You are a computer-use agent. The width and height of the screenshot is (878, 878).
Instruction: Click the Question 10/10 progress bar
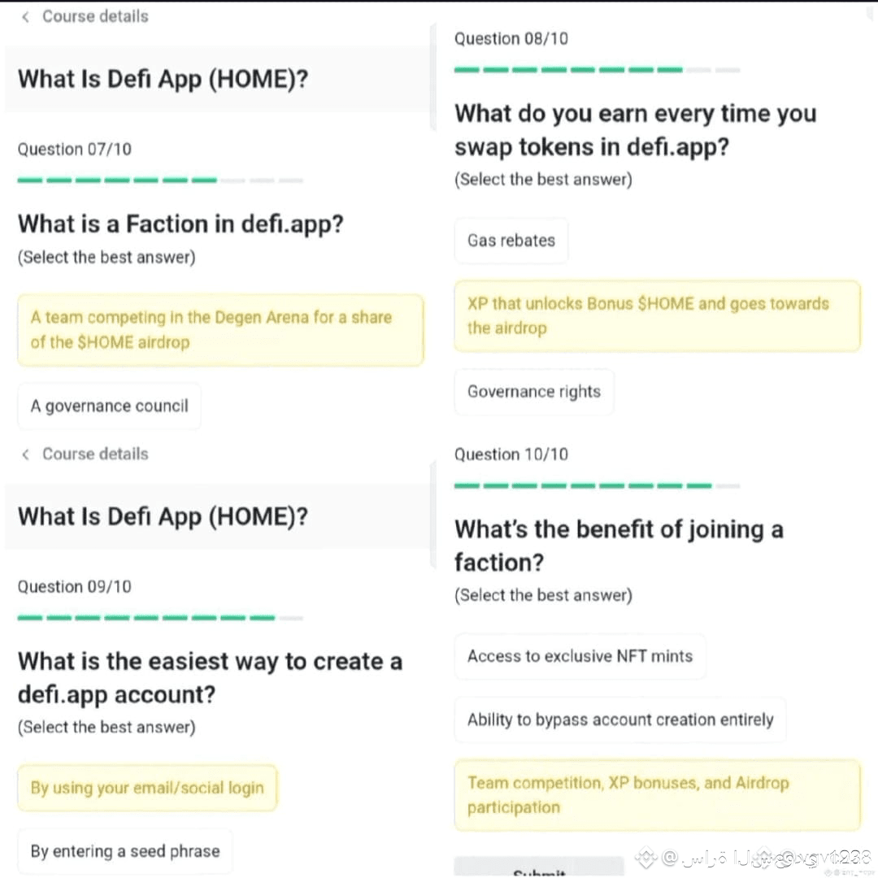pos(597,486)
